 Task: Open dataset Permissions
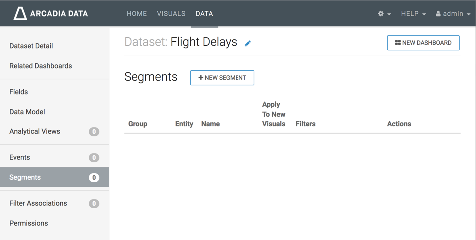pos(29,223)
